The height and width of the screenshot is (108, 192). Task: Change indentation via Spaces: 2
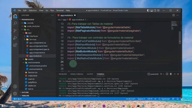141,99
